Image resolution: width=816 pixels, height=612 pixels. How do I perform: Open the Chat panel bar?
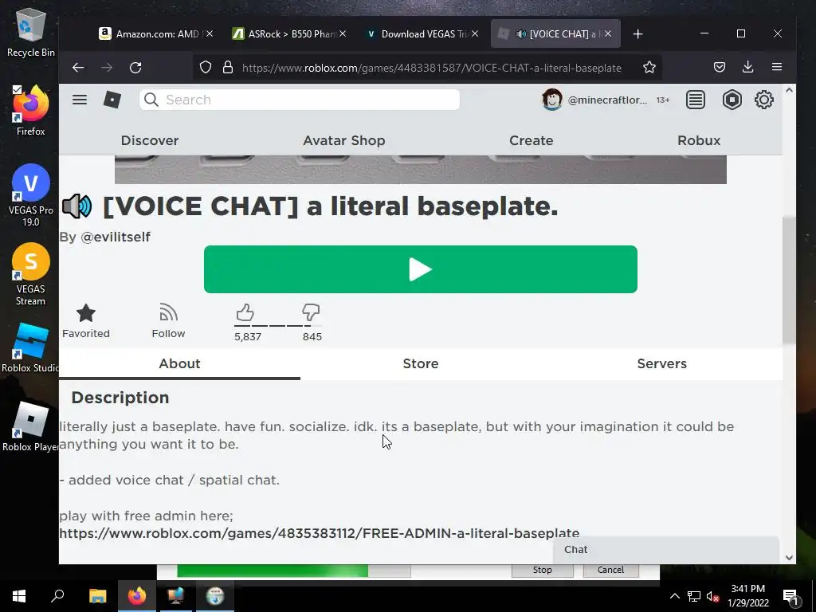(x=666, y=550)
